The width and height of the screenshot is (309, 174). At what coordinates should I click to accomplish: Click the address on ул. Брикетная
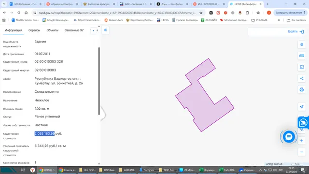coord(58,81)
